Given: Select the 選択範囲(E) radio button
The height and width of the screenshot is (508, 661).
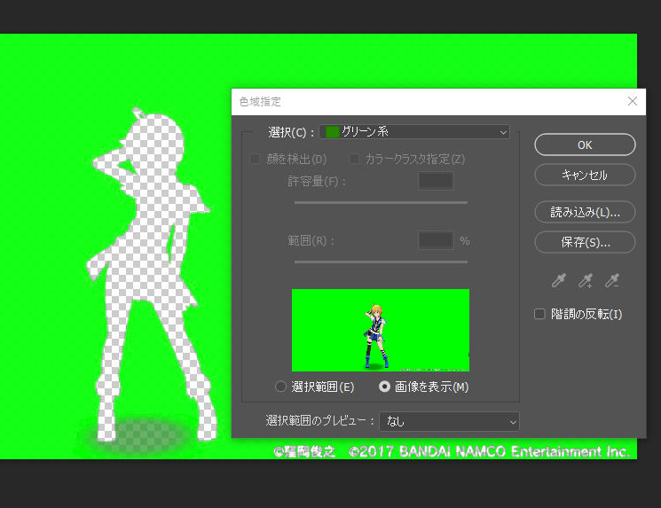Looking at the screenshot, I should click(x=280, y=387).
